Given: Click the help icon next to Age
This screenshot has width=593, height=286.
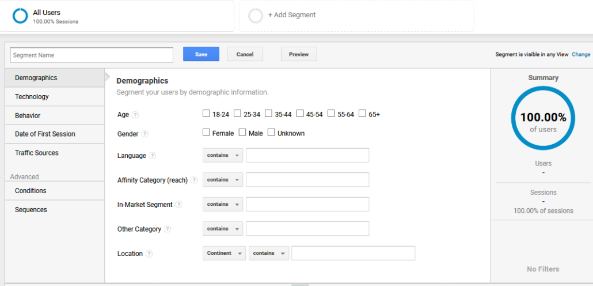Looking at the screenshot, I should [x=135, y=115].
